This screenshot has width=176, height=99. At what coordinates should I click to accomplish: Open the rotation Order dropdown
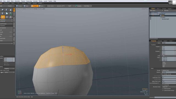pos(169,56)
